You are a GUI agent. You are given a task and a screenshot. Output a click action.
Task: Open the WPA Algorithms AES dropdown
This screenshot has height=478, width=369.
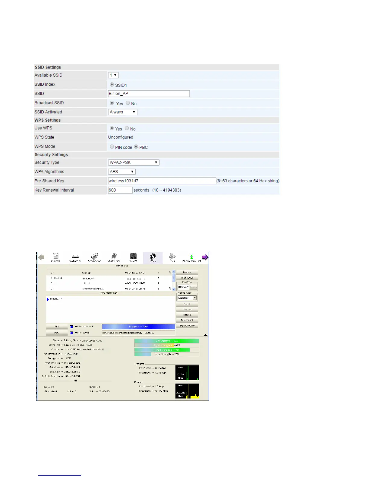coord(122,172)
